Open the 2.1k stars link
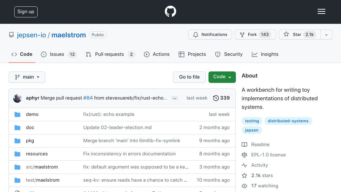Image resolution: width=341 pixels, height=192 pixels. 262,175
